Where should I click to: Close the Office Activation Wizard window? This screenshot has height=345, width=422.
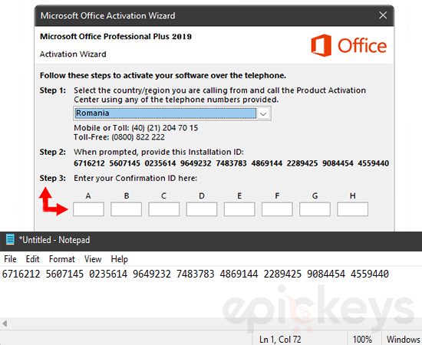coord(383,15)
